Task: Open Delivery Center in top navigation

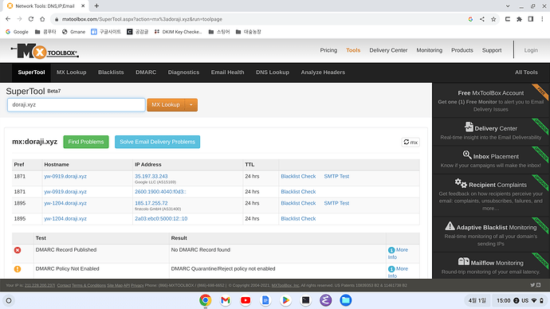Action: point(388,50)
